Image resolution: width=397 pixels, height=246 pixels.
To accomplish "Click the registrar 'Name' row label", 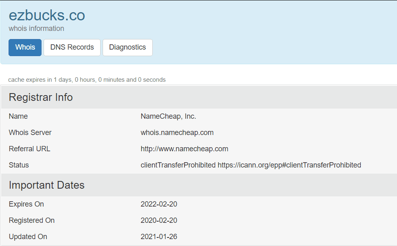I will tap(18, 116).
